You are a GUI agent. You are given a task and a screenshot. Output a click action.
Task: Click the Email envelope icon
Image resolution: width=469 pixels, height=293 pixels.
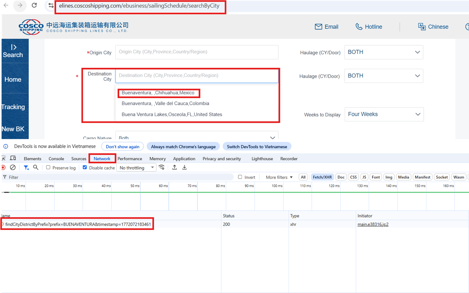(318, 27)
